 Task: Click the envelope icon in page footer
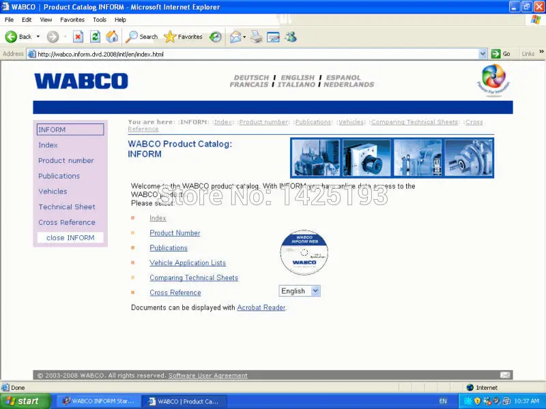(x=505, y=374)
